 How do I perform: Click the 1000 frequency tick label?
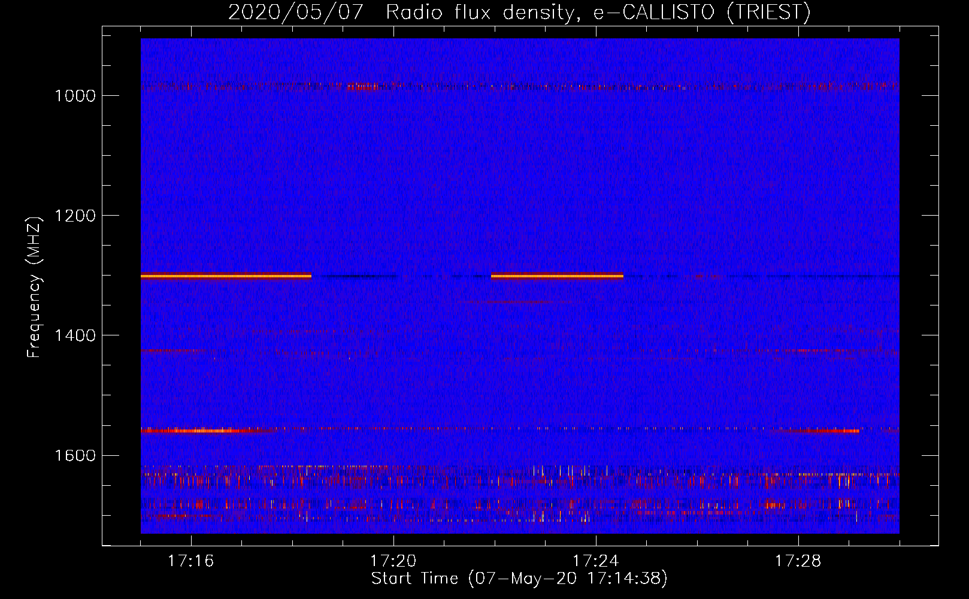point(75,96)
